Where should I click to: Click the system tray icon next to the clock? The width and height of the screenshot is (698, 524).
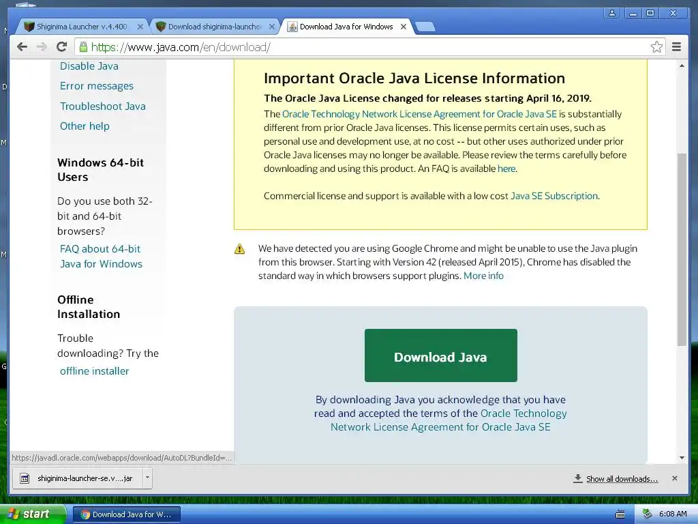(x=648, y=514)
